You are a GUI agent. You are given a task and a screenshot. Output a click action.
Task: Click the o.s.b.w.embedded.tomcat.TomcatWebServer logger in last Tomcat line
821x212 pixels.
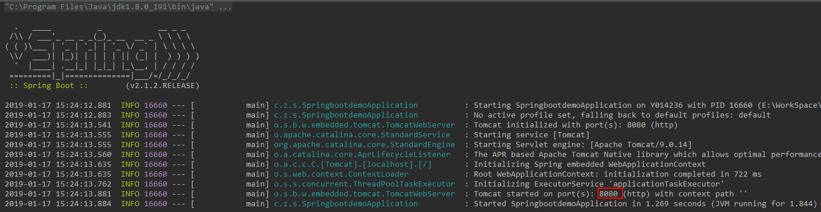pos(365,193)
